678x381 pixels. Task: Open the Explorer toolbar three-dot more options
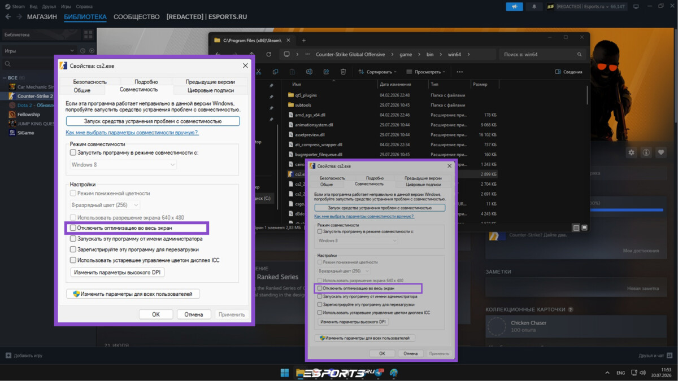click(x=459, y=72)
